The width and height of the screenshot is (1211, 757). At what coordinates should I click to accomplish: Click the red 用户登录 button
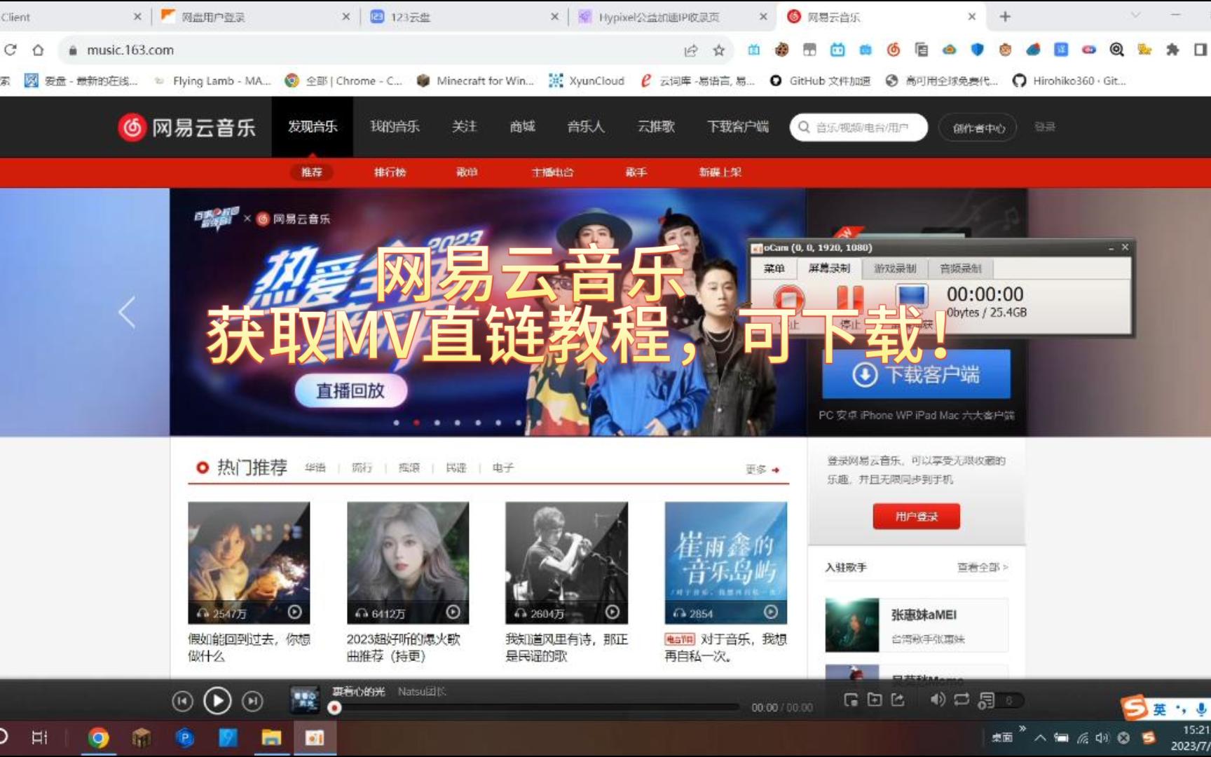point(917,517)
